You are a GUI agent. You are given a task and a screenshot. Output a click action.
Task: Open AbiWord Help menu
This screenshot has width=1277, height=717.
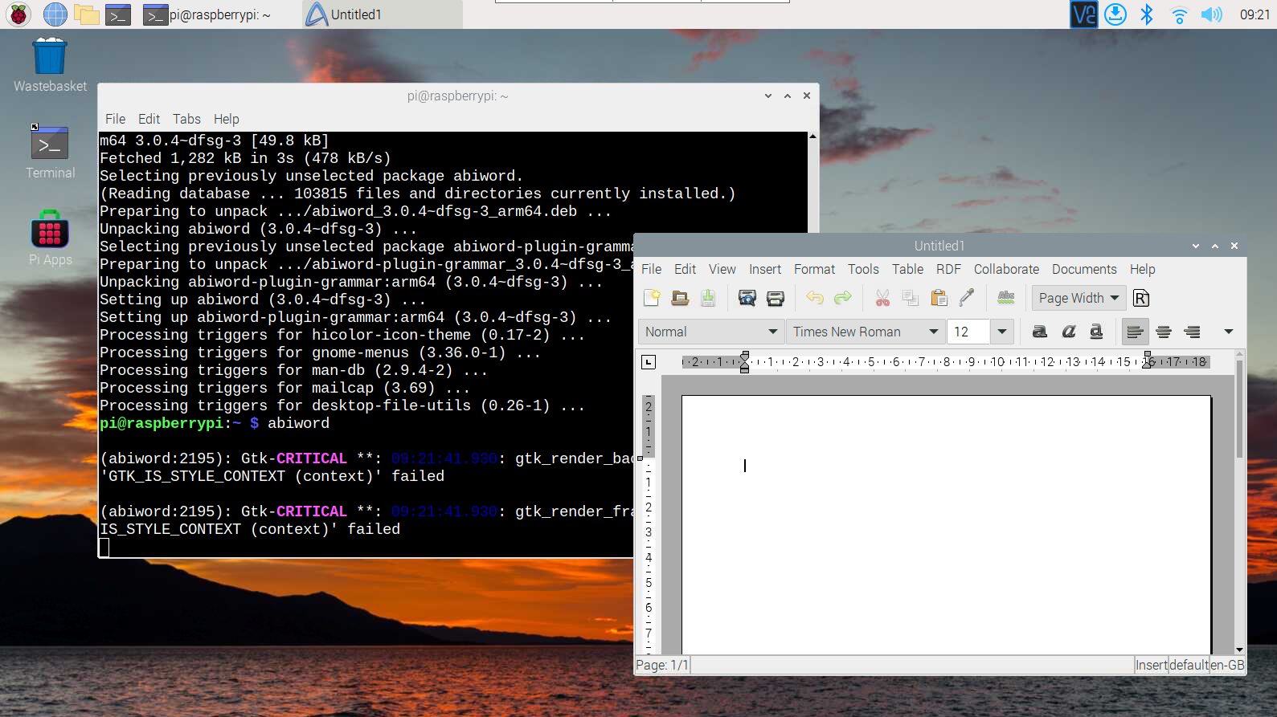pyautogui.click(x=1142, y=269)
